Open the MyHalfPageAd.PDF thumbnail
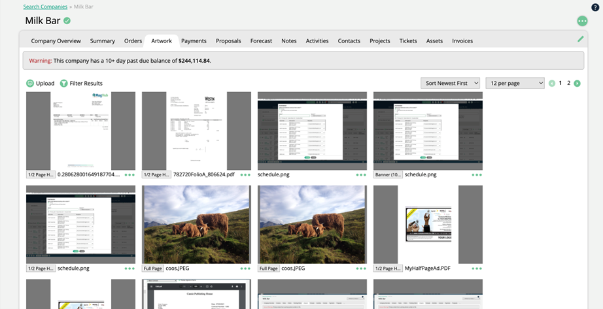Viewport: 603px width, 309px height. click(428, 225)
